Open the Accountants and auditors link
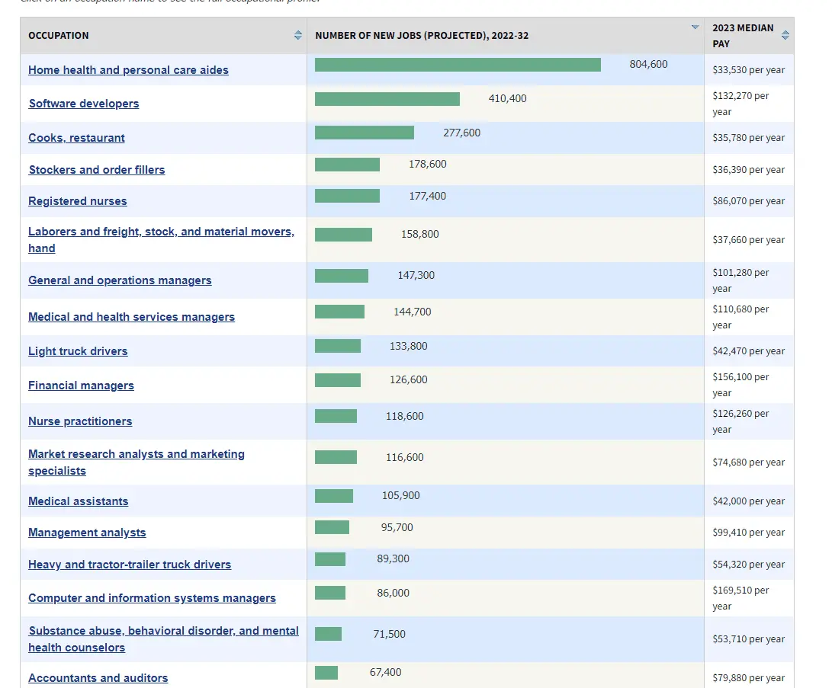 pyautogui.click(x=98, y=678)
